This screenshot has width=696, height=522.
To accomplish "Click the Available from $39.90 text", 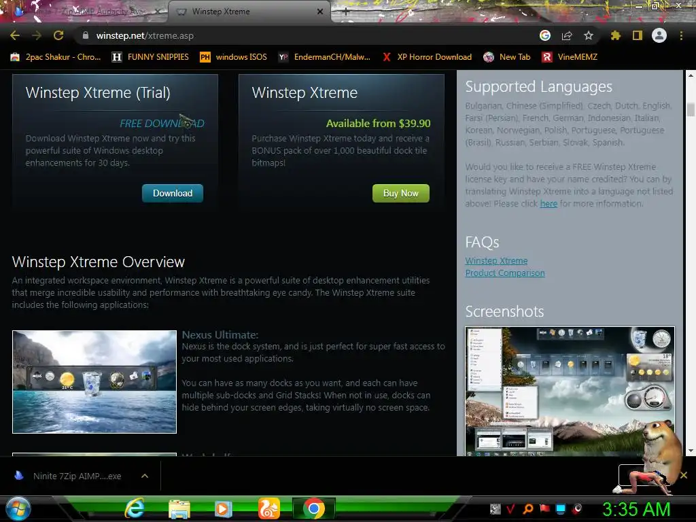I will pos(378,124).
